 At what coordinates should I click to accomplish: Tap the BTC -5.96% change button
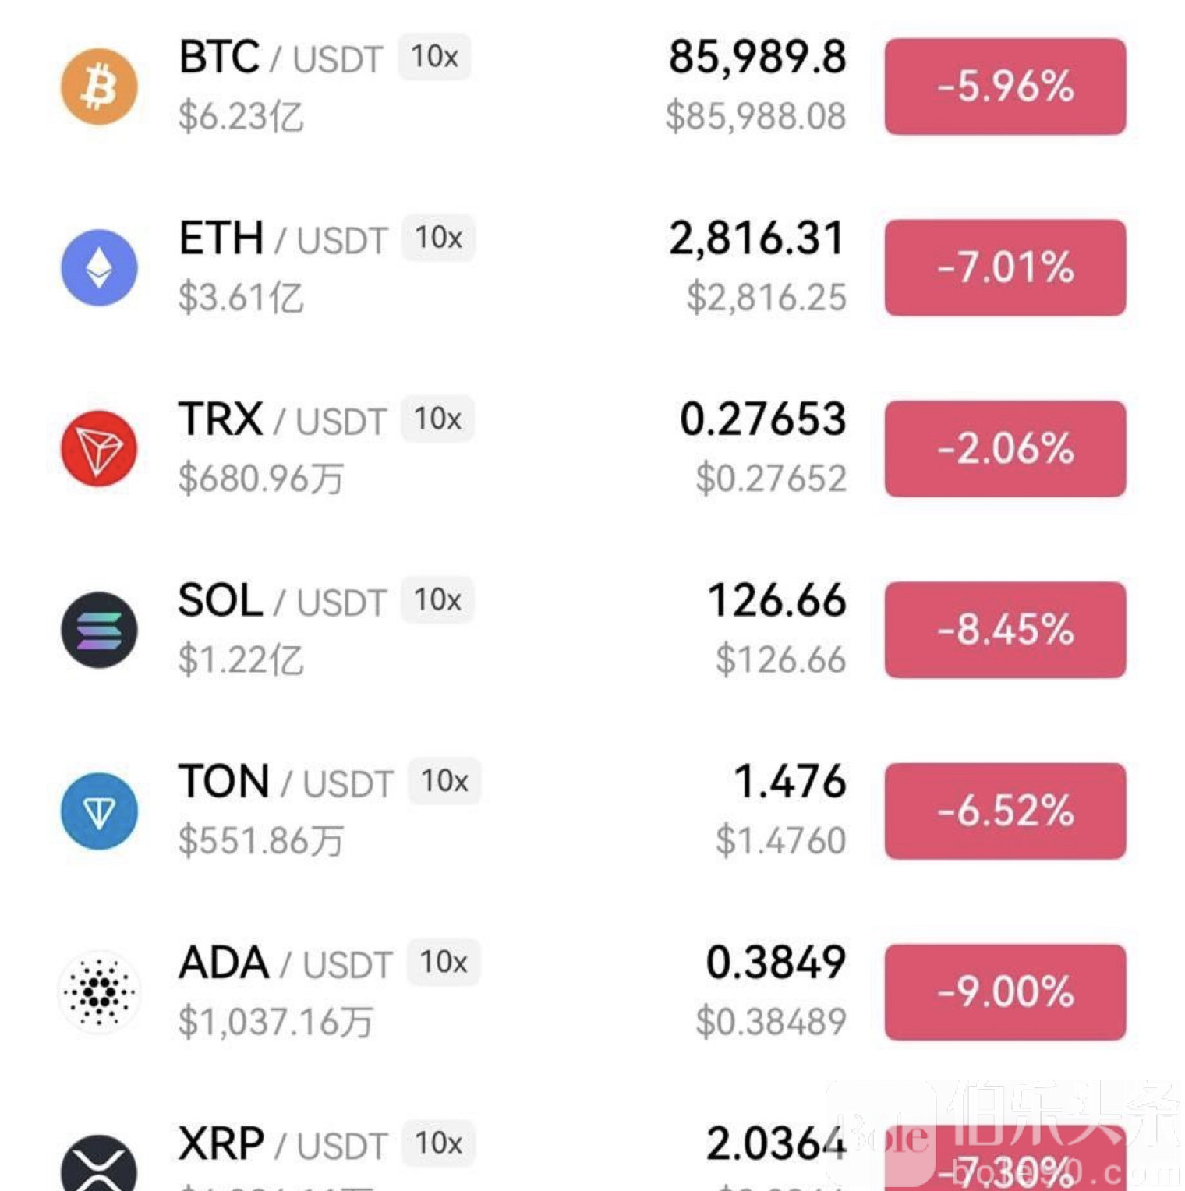(x=1004, y=87)
